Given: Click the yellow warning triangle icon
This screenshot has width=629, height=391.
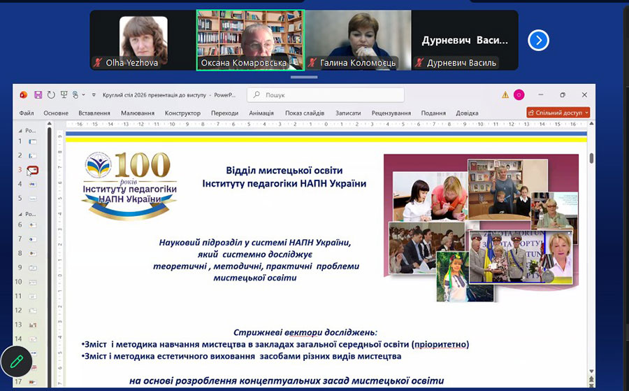Looking at the screenshot, I should pyautogui.click(x=505, y=95).
